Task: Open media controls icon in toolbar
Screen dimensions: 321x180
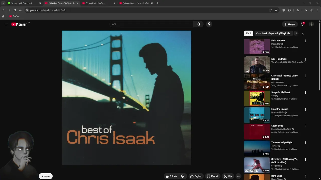Action: [x=306, y=10]
